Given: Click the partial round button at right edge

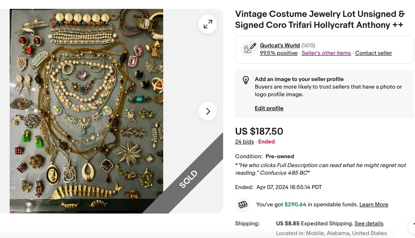Looking at the screenshot, I should click(412, 227).
